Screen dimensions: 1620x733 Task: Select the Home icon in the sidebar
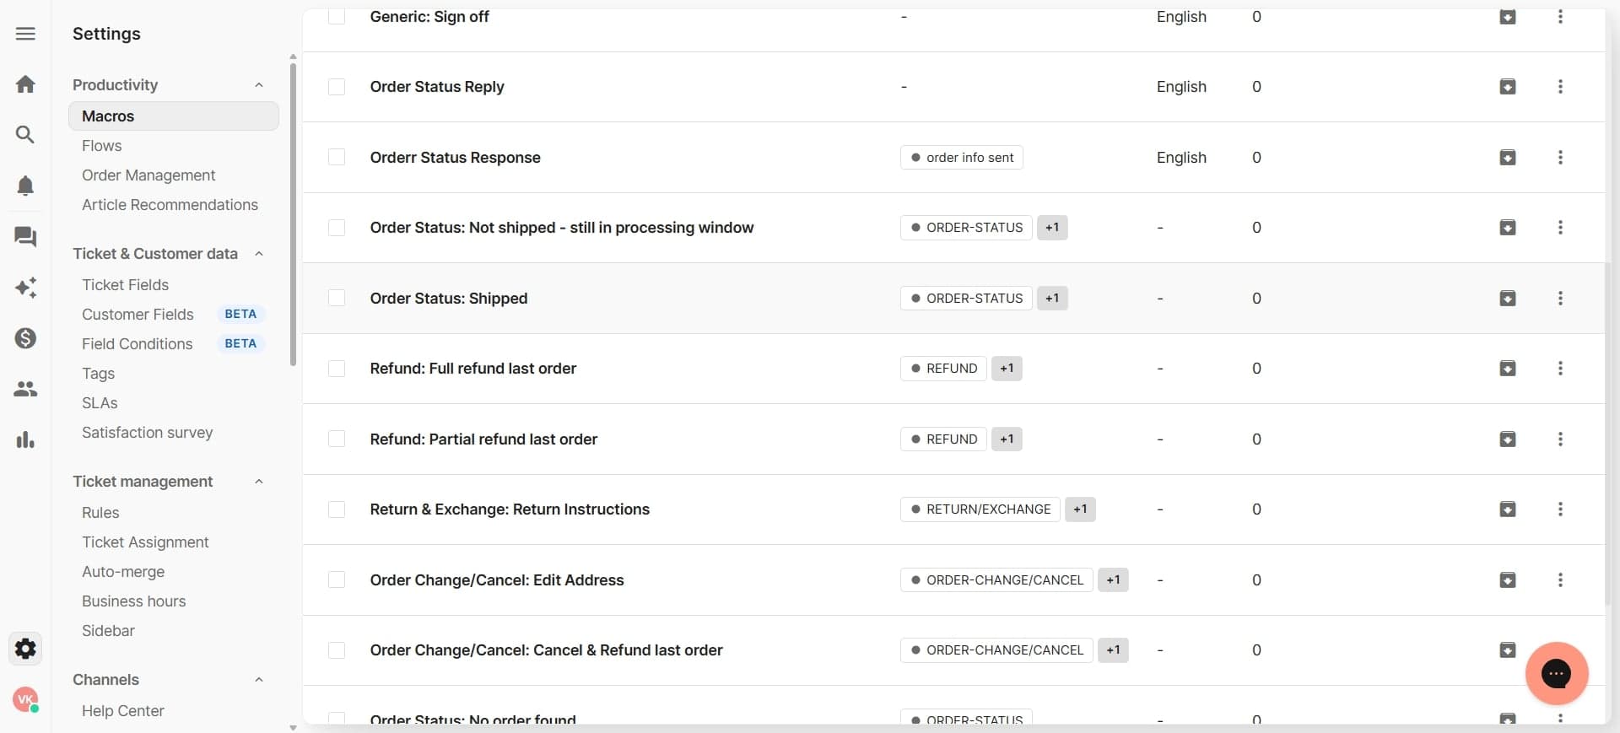tap(25, 84)
